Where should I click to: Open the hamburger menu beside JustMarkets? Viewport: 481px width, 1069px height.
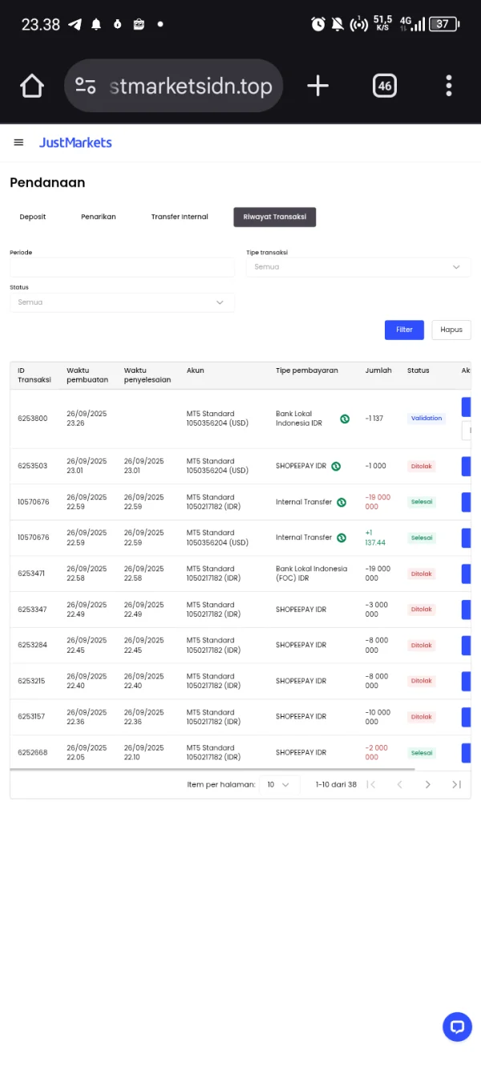click(19, 143)
